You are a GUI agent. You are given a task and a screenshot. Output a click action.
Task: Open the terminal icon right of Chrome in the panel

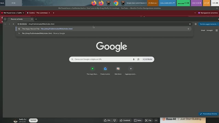coord(123,3)
